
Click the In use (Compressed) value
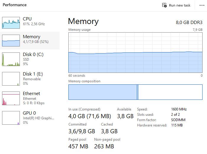pos(89,116)
